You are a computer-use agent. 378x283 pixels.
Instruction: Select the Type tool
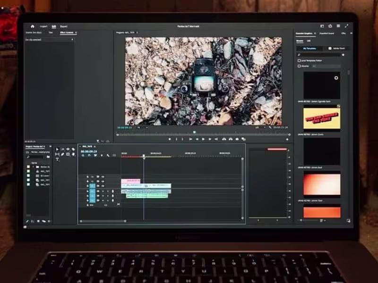coord(57,159)
